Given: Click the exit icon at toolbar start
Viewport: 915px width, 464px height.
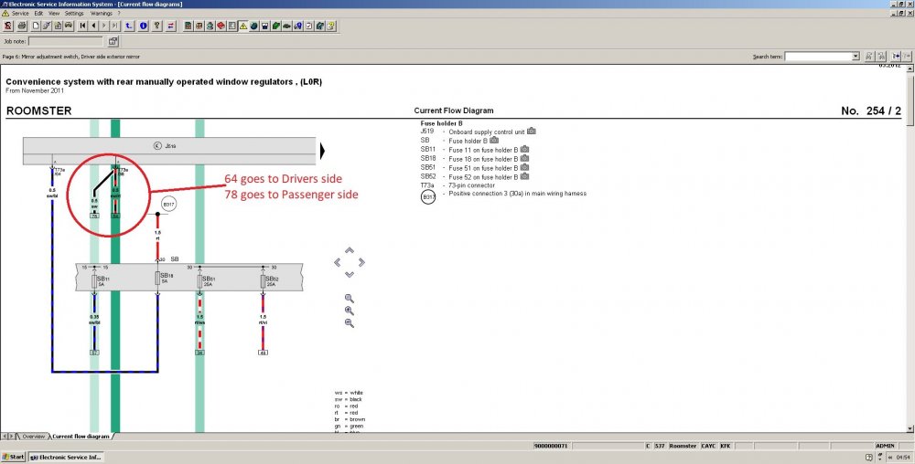Looking at the screenshot, I should tap(7, 26).
